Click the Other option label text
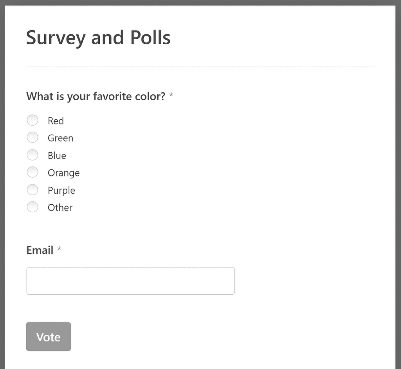 click(x=60, y=207)
